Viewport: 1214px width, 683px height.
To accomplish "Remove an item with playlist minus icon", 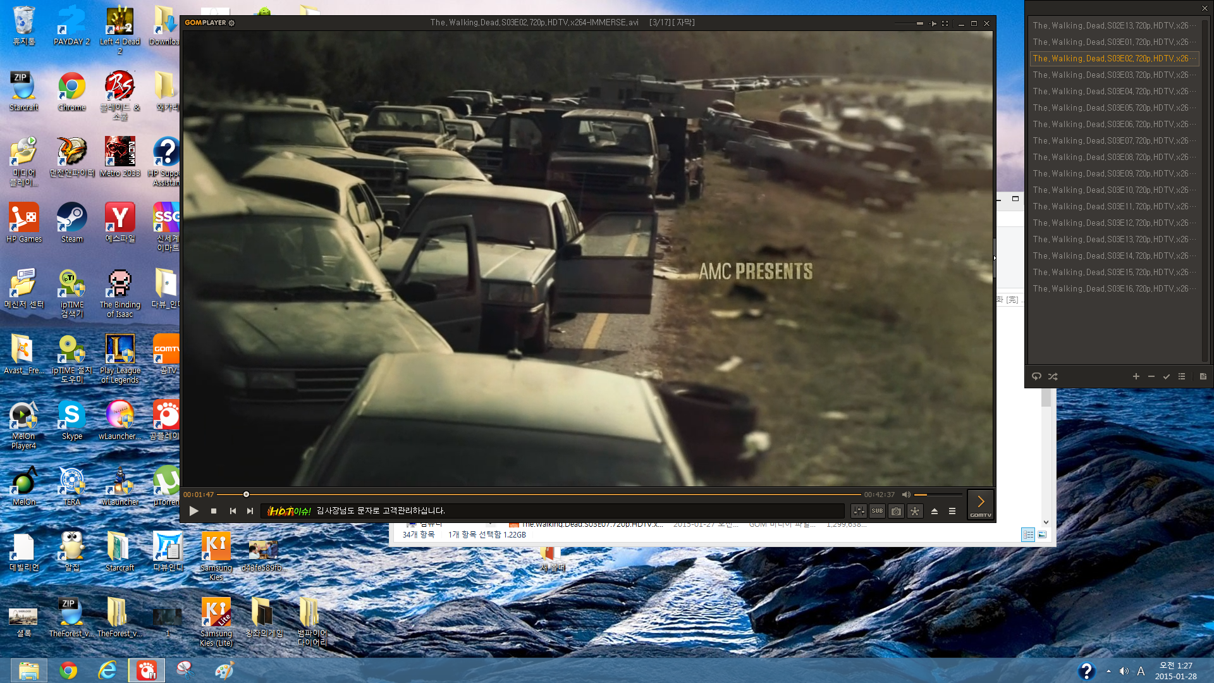I will tap(1151, 376).
